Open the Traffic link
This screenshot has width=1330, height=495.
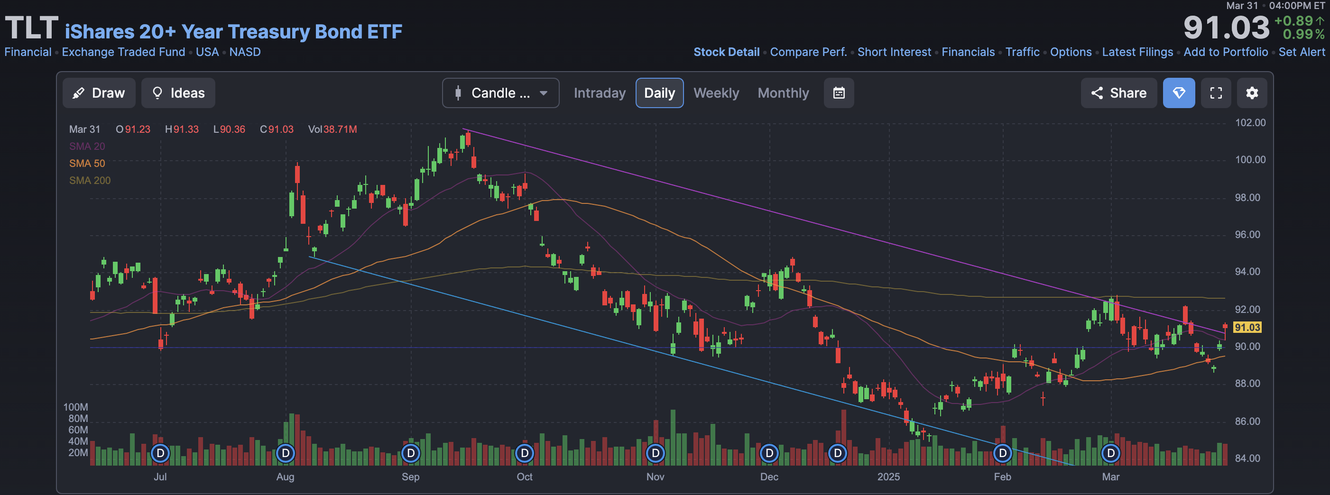[x=1022, y=52]
